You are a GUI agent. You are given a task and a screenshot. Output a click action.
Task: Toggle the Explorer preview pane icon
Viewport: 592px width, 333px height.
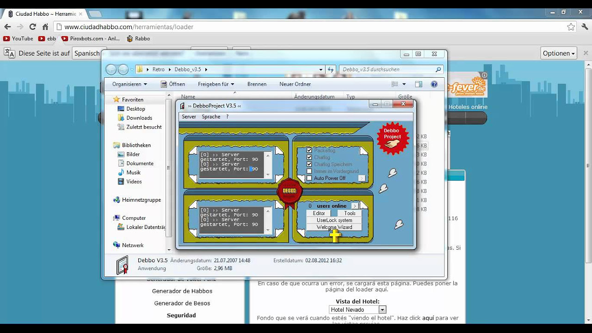click(419, 84)
